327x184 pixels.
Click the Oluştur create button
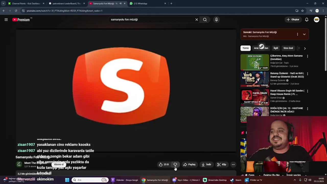click(x=293, y=20)
